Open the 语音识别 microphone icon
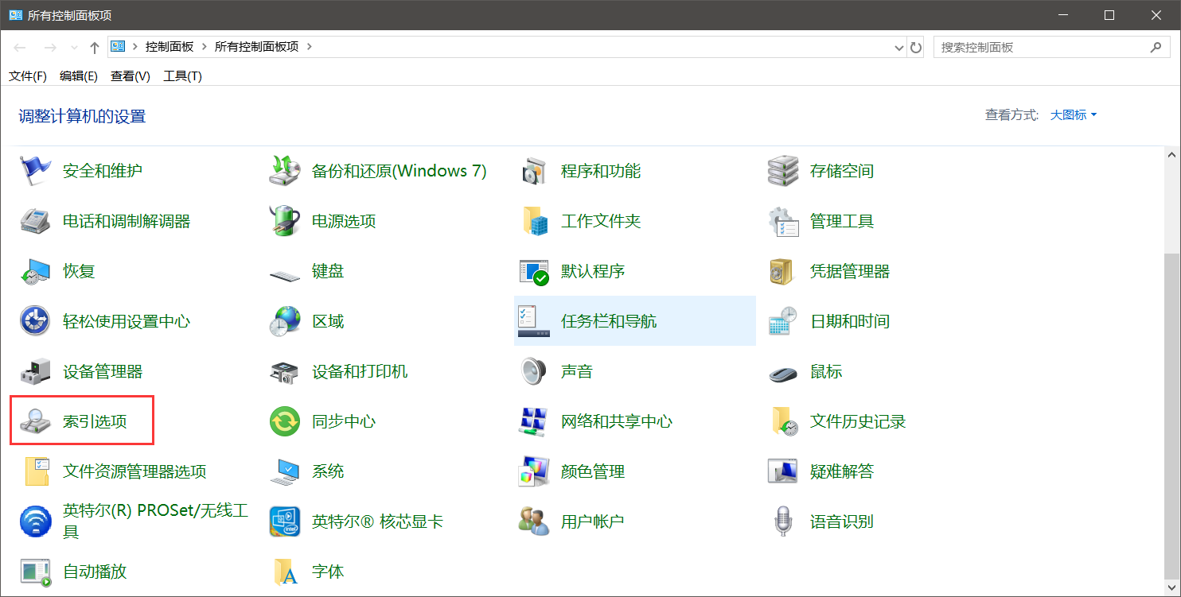 pyautogui.click(x=783, y=521)
